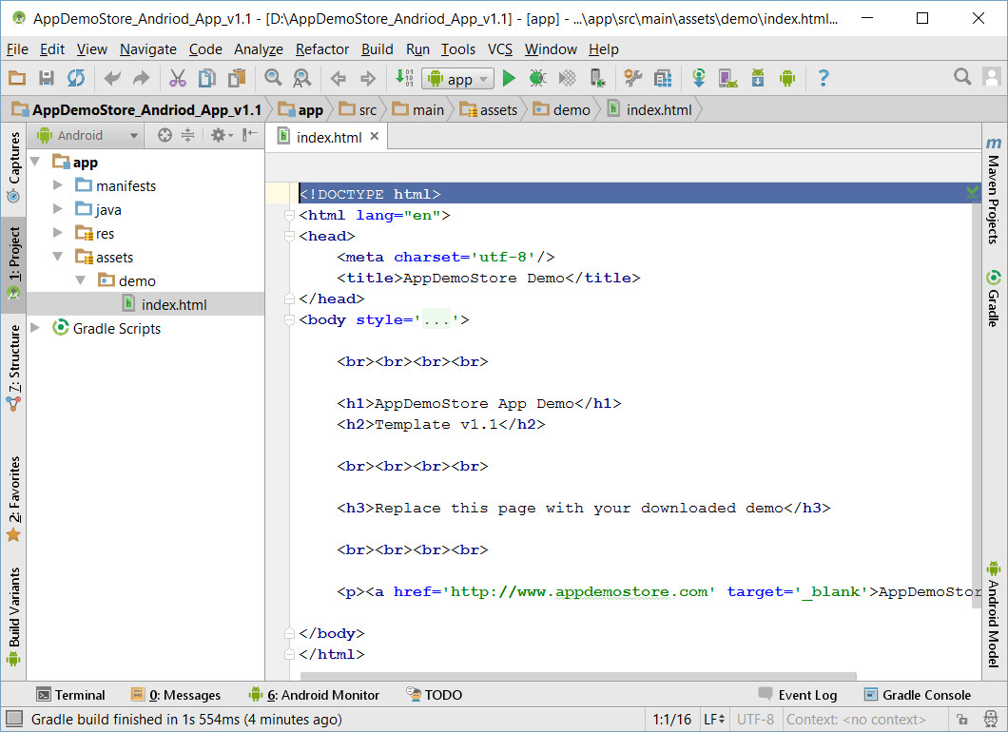Viewport: 1008px width, 732px height.
Task: Click the Redo arrow icon
Action: point(141,78)
